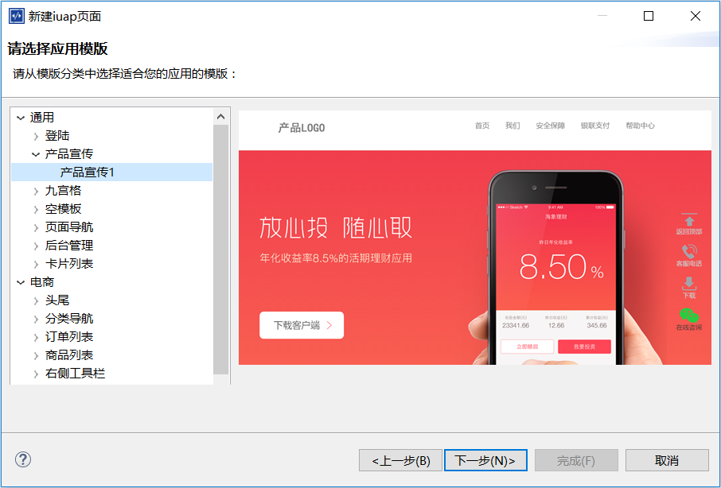Click the download icon in preview sidebar
Screen dimensions: 721x488
tap(688, 284)
